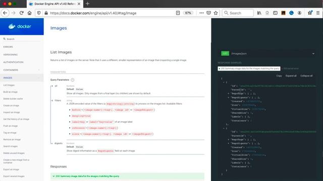Image resolution: width=323 pixels, height=181 pixels.
Task: Close the Docker Engine API tab
Action: 79,4
